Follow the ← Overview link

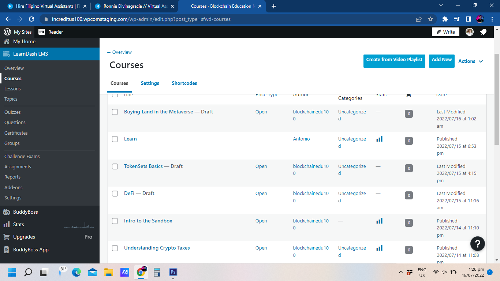[x=119, y=52]
